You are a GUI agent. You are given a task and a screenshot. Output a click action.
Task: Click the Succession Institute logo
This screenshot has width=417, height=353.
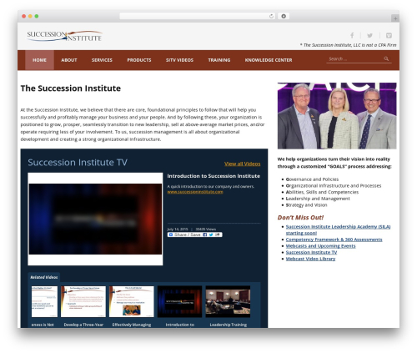click(x=64, y=36)
